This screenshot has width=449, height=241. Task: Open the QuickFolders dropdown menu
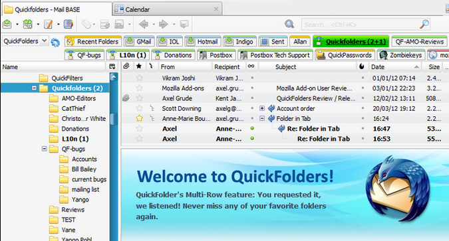(x=25, y=41)
